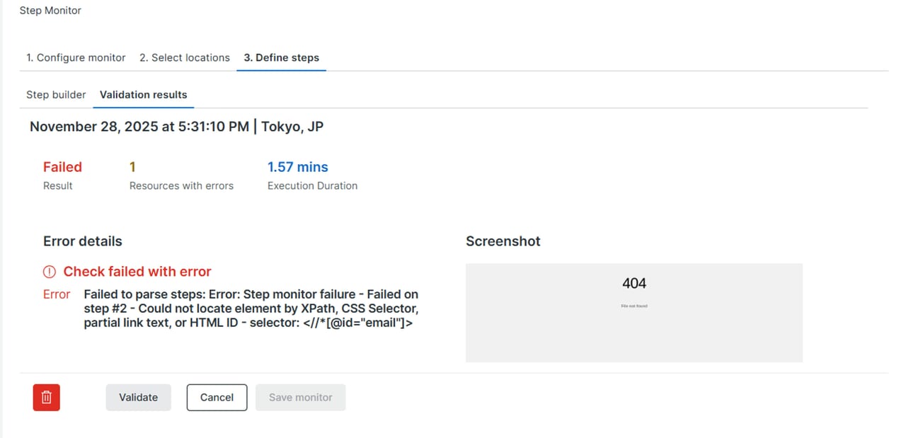Click the validation timestamp and Tokyo location heading
906x438 pixels.
coord(177,127)
